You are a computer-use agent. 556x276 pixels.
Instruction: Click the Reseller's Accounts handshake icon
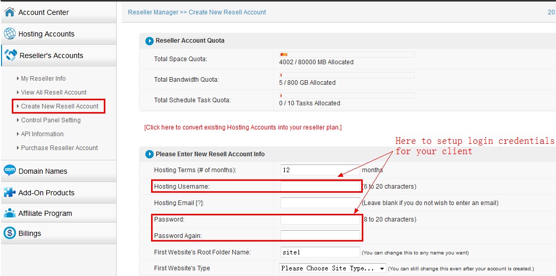[x=10, y=56]
